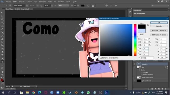
Task: Select the Move tool in the toolbox
Action: click(x=2, y=13)
